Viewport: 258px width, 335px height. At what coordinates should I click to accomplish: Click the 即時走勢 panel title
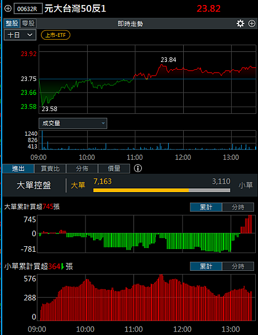(x=130, y=23)
